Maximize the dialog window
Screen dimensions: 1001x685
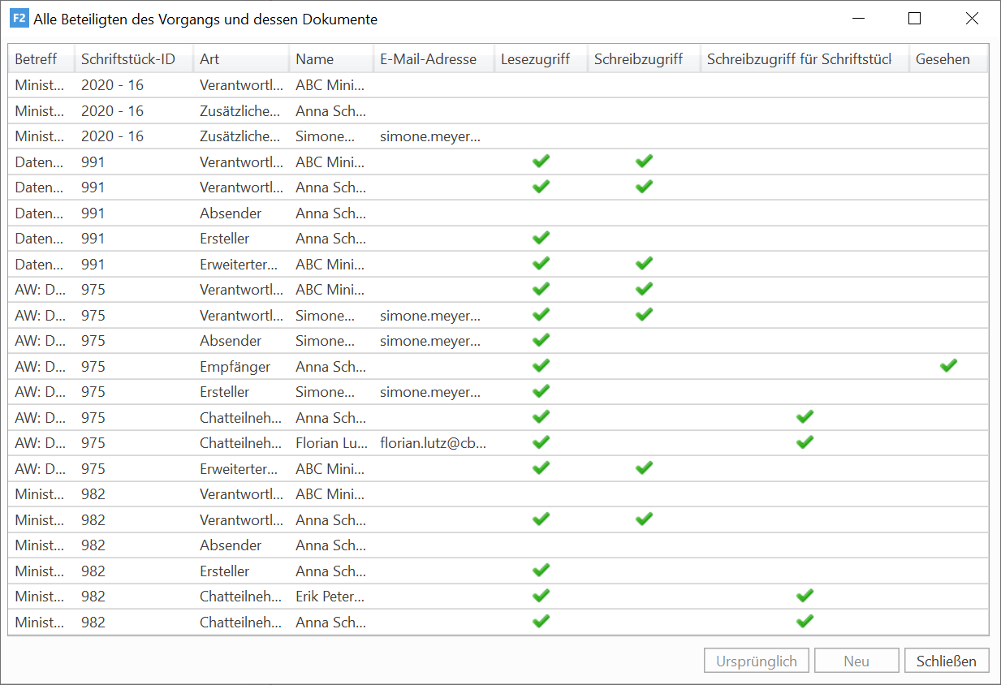(x=914, y=19)
